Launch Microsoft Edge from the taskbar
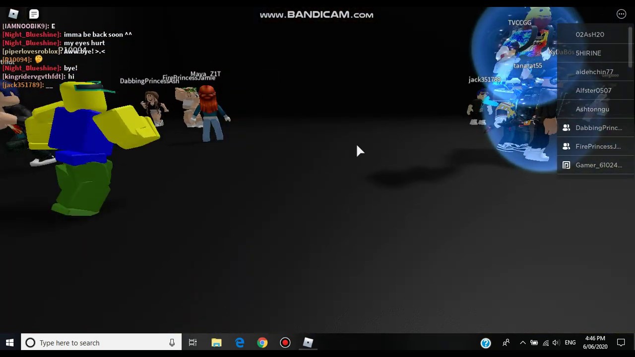 tap(240, 343)
